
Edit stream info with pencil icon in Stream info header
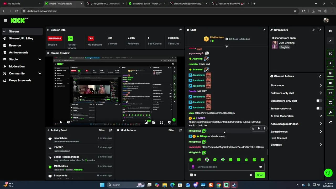point(313,30)
